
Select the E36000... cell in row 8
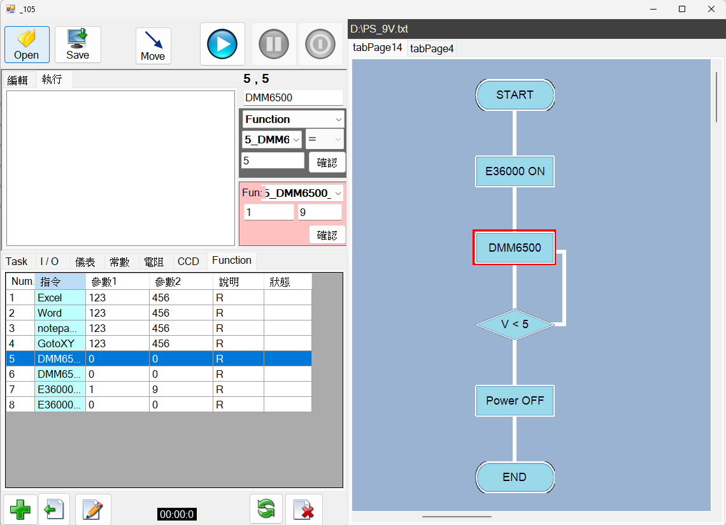click(x=60, y=405)
